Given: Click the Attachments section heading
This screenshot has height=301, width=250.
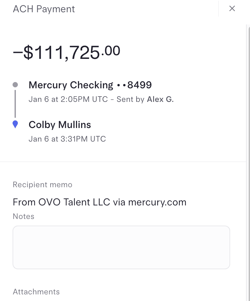Looking at the screenshot, I should [x=36, y=292].
